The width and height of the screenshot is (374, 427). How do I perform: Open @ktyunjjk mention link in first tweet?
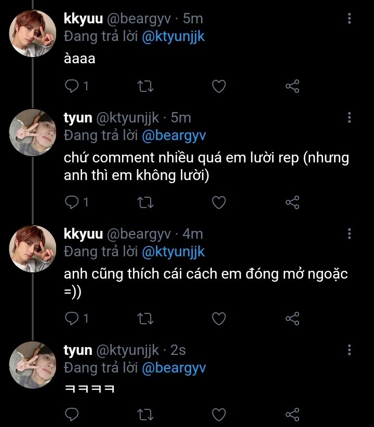click(x=173, y=38)
